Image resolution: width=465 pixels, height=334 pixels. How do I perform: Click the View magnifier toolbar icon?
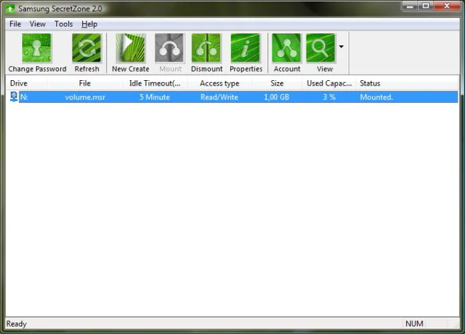coord(320,48)
